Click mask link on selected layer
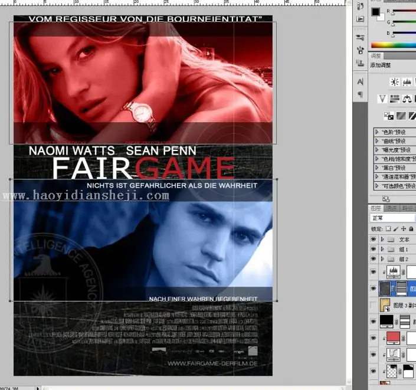The image size is (416, 390). click(x=393, y=289)
